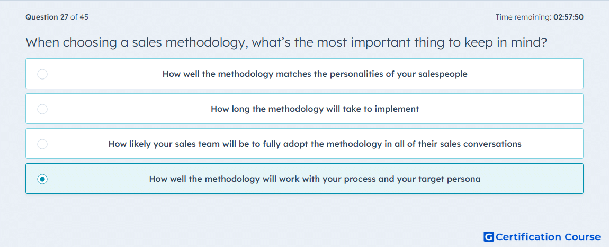Click the blue G logo icon
This screenshot has width=609, height=247.
click(x=489, y=236)
